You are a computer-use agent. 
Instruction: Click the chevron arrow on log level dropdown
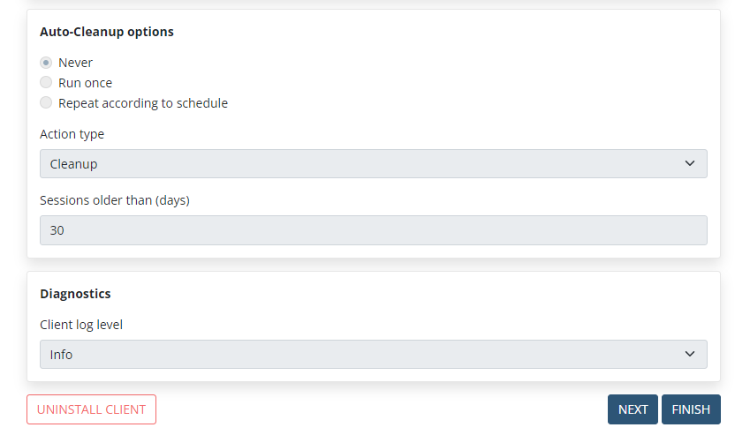pyautogui.click(x=690, y=355)
